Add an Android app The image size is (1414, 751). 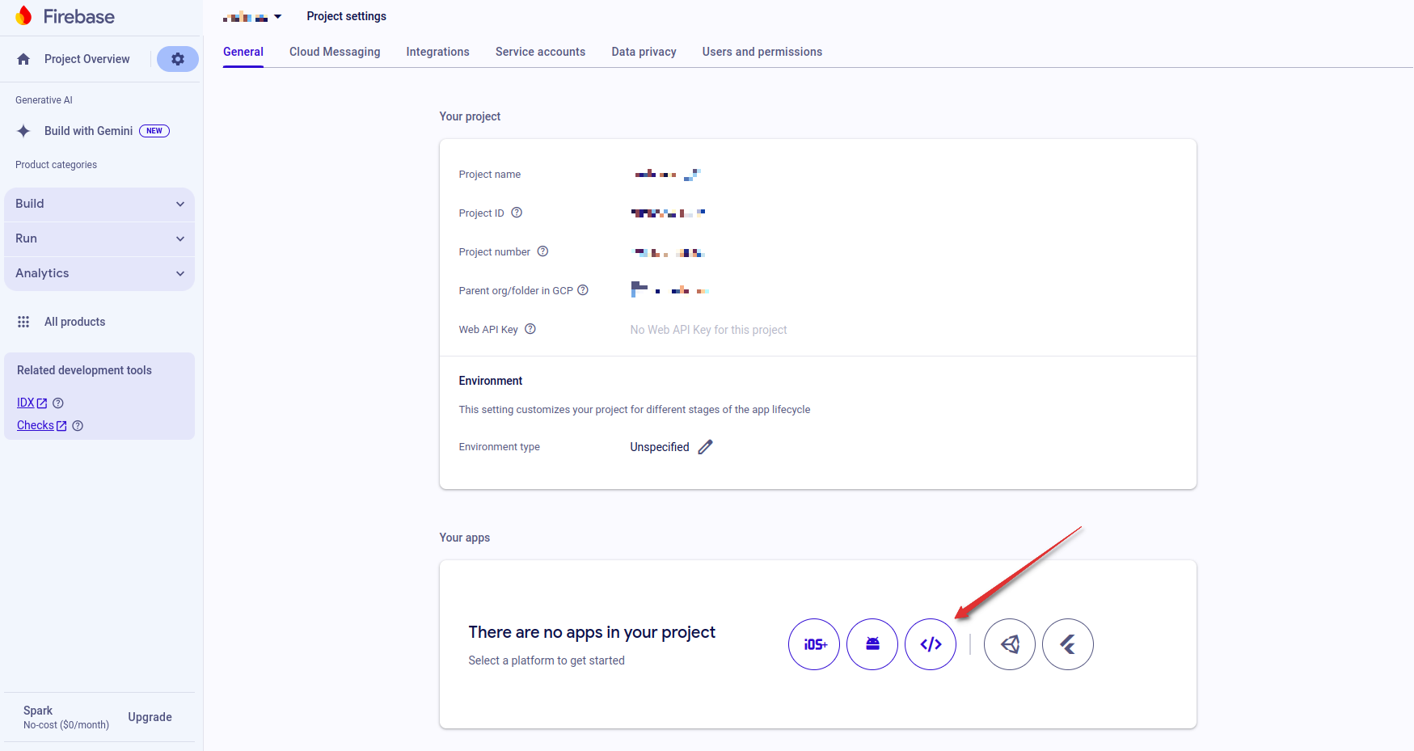[872, 644]
